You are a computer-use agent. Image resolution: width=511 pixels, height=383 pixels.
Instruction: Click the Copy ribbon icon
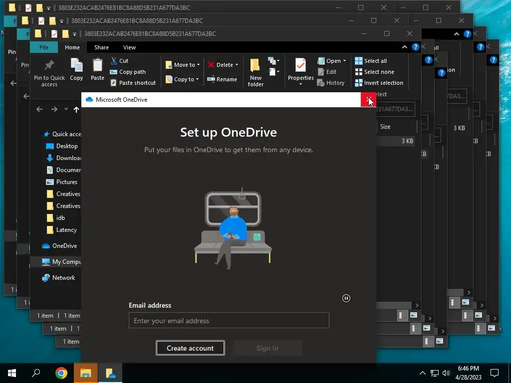[76, 65]
